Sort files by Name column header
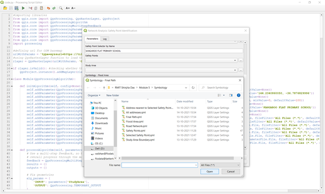Screen dimensions: 325x194 click(125, 101)
